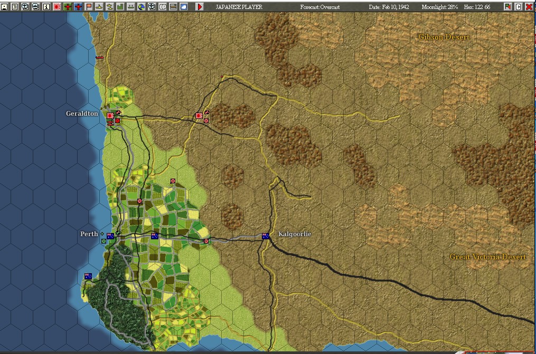Viewport: 536px width, 354px height.
Task: Click the Japanese rising sun flag toolbar icon
Action: coord(57,6)
